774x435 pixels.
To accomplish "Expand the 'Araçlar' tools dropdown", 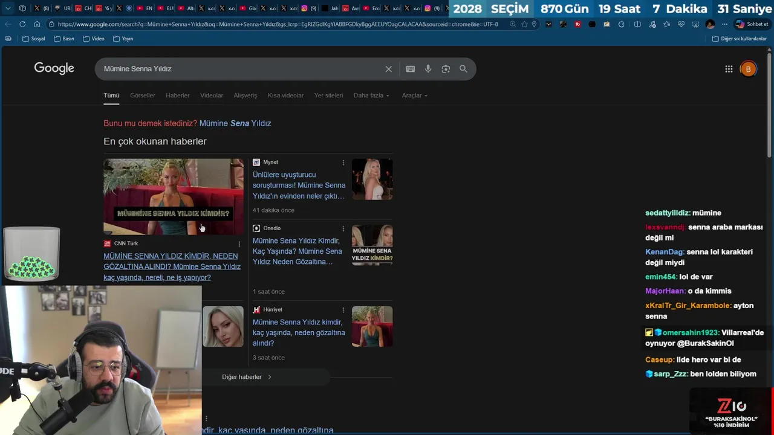I will (415, 95).
